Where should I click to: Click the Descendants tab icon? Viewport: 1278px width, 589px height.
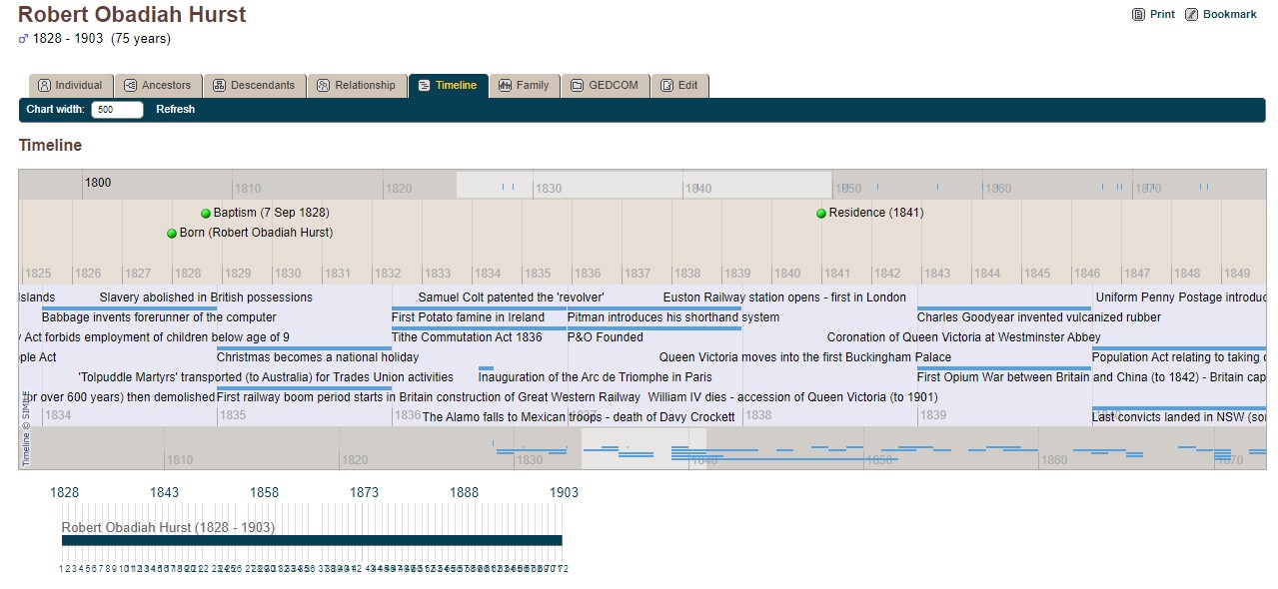(219, 86)
